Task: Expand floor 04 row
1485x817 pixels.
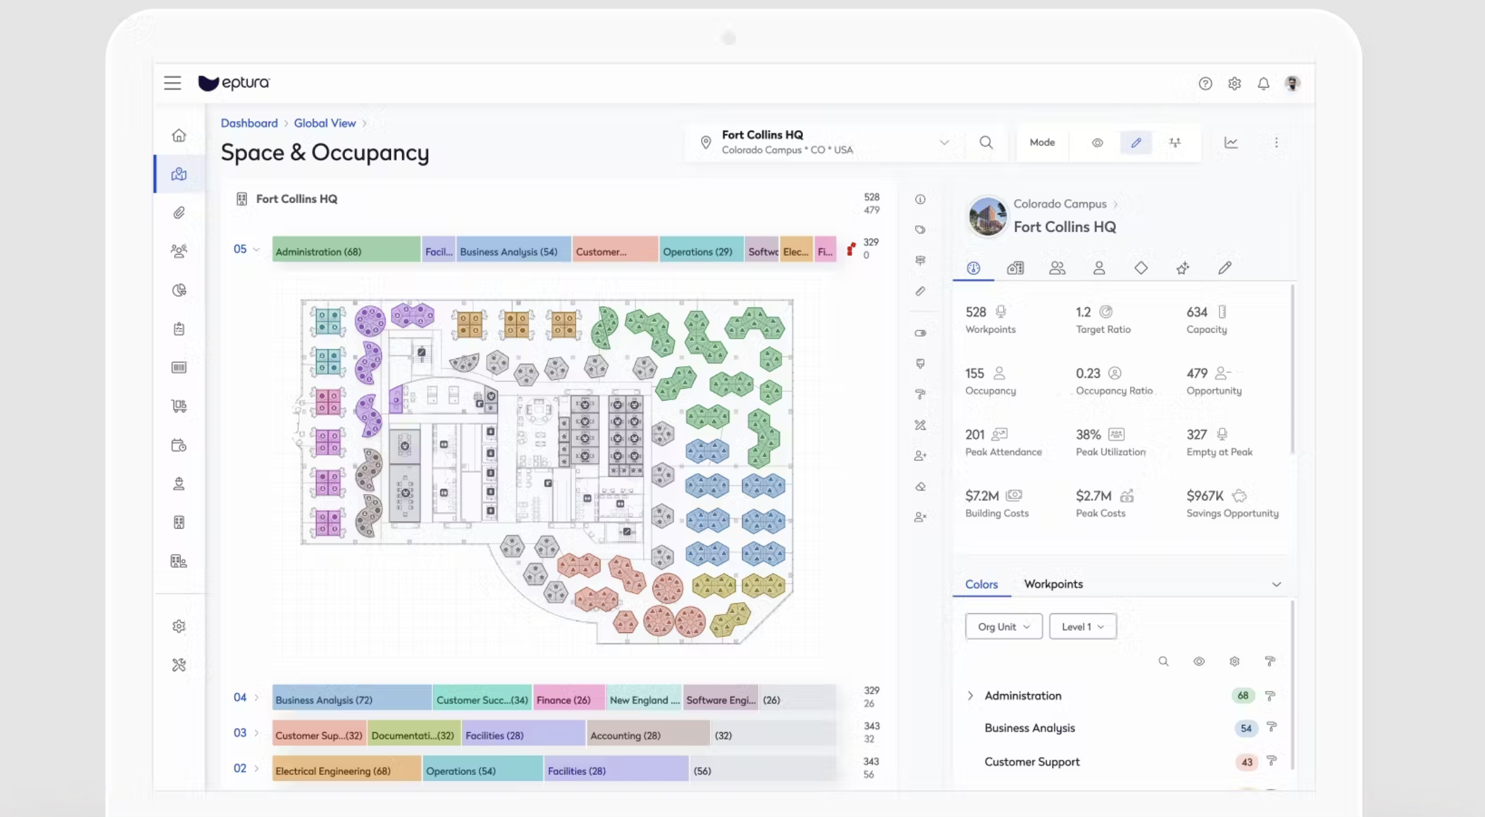Action: coord(256,697)
